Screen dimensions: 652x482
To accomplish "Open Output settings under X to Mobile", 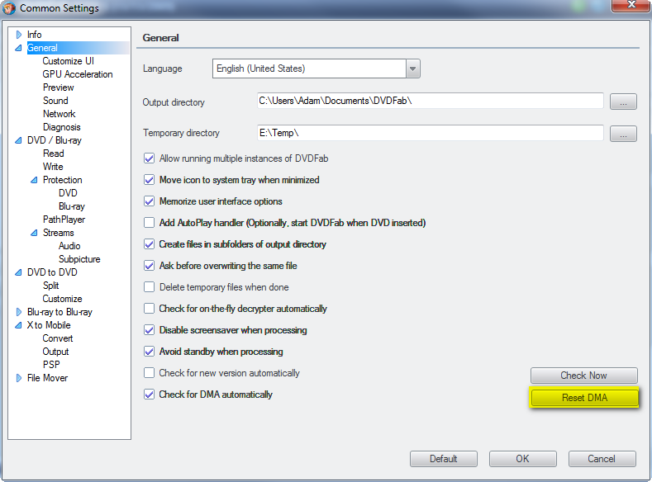I will click(55, 352).
